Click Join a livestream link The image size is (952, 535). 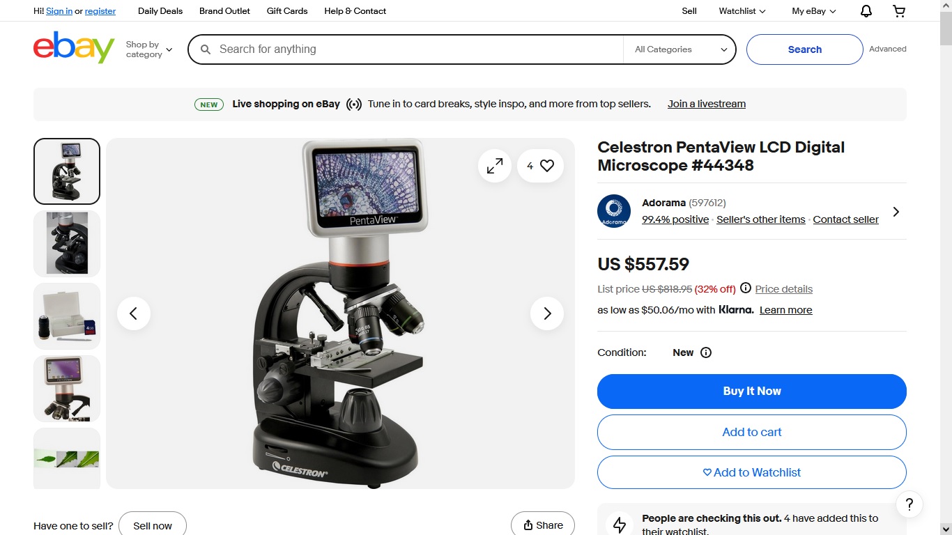pyautogui.click(x=707, y=104)
